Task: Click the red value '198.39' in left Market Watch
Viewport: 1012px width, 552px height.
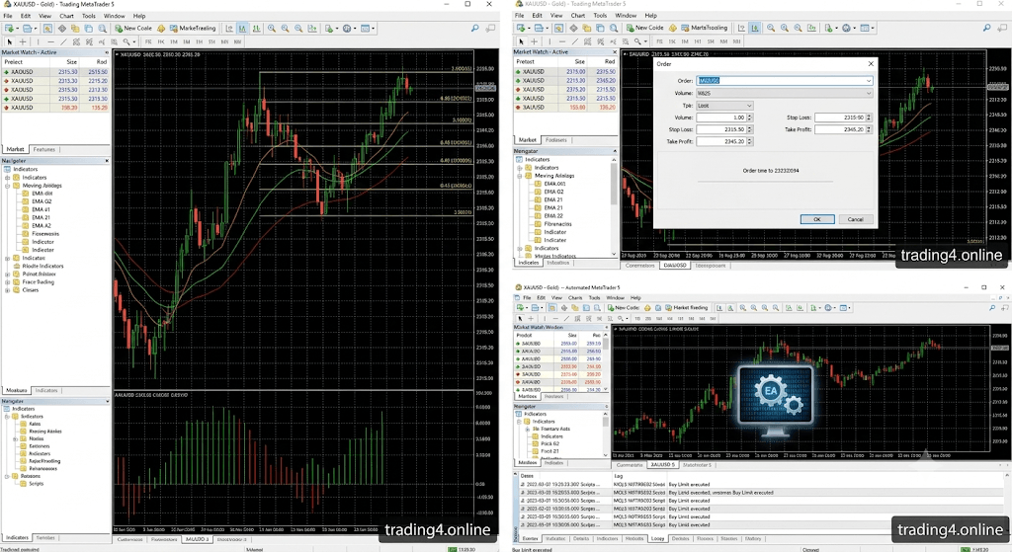Action: click(69, 108)
